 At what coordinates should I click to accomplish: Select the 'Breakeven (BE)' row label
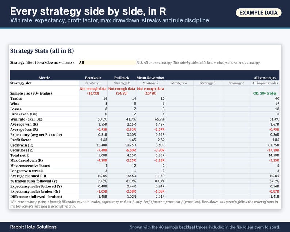(x=24, y=114)
